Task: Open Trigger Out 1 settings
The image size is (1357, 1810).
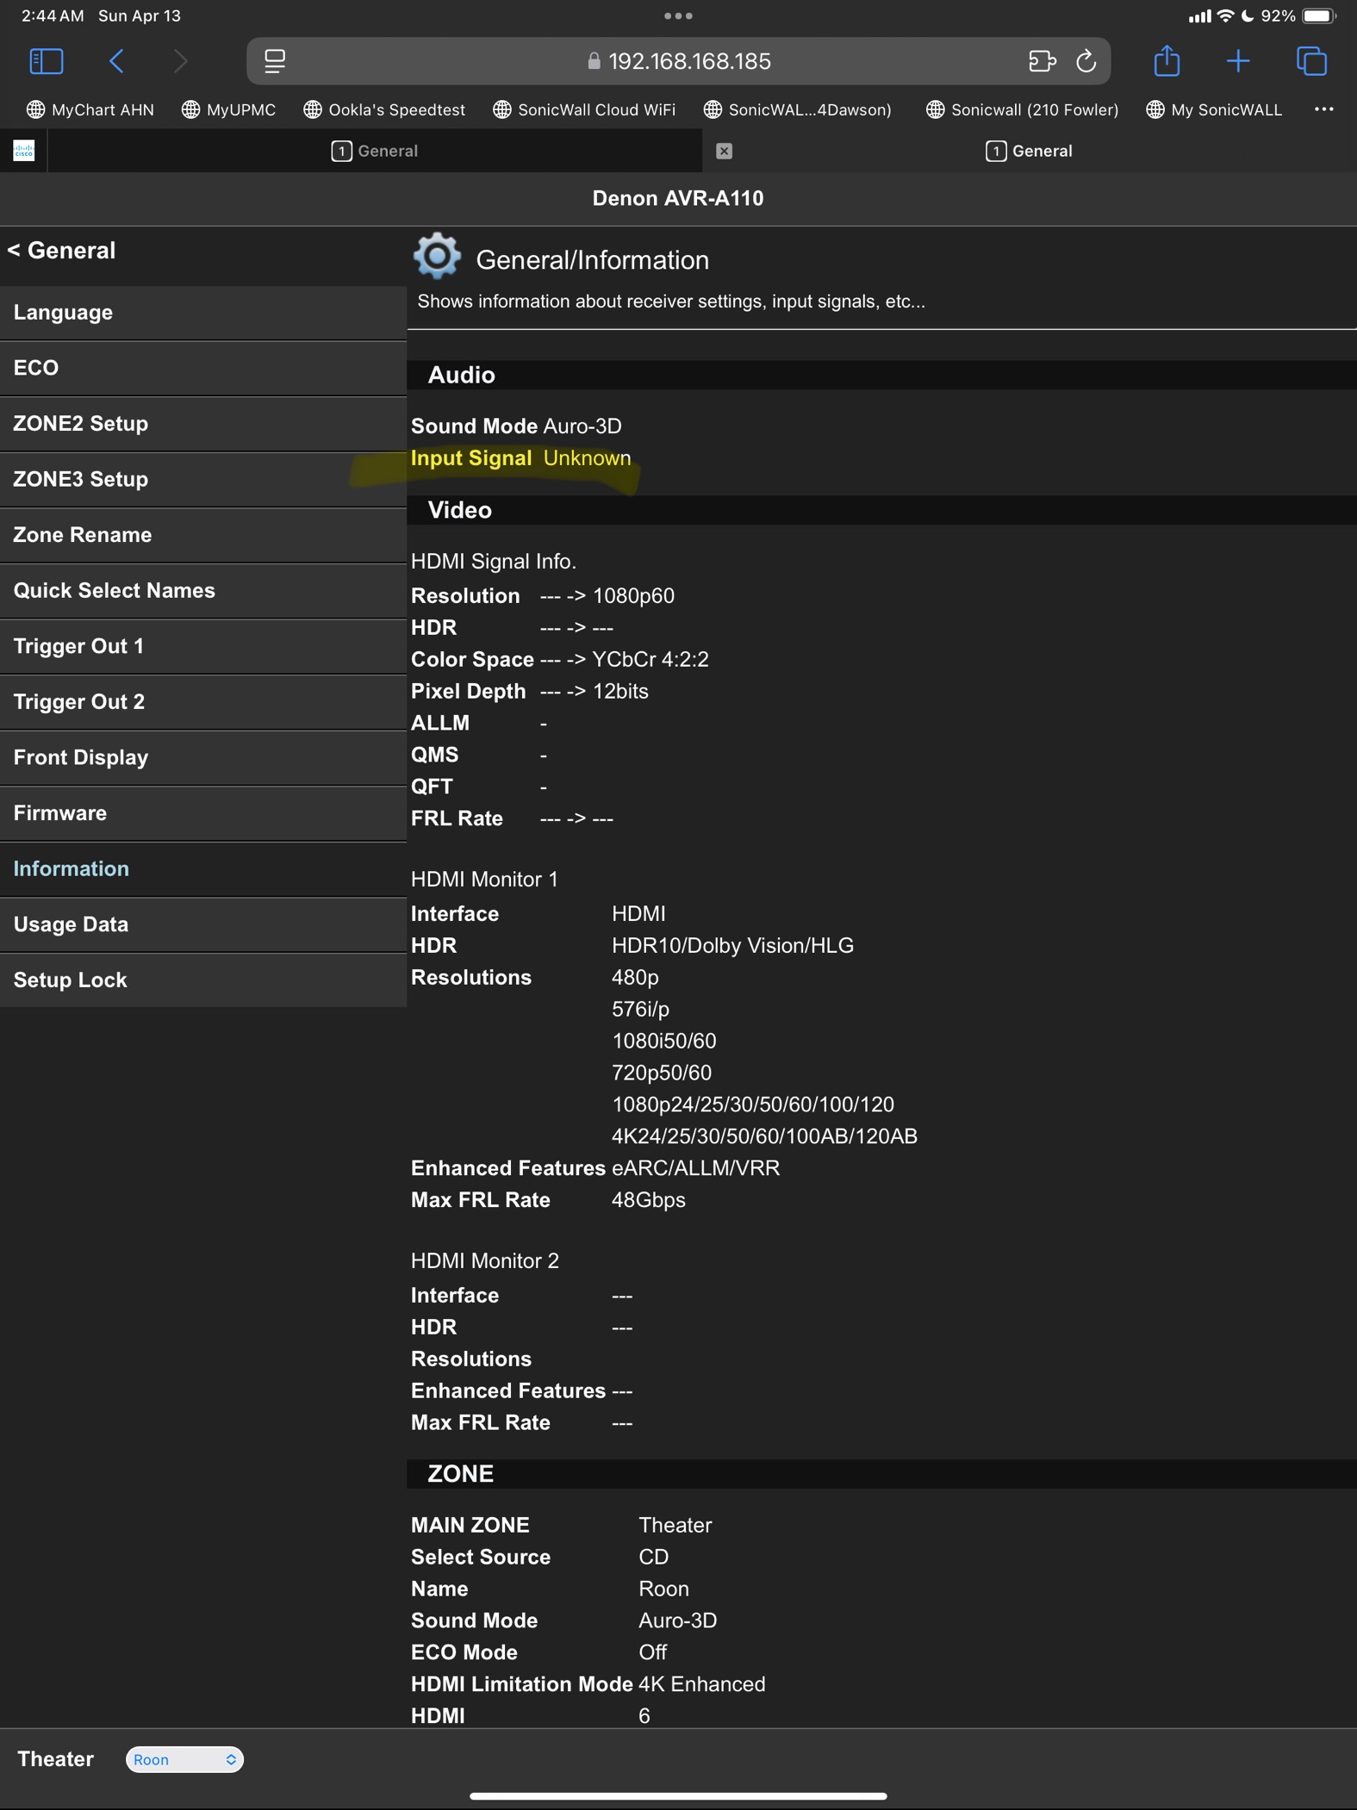Action: point(203,646)
